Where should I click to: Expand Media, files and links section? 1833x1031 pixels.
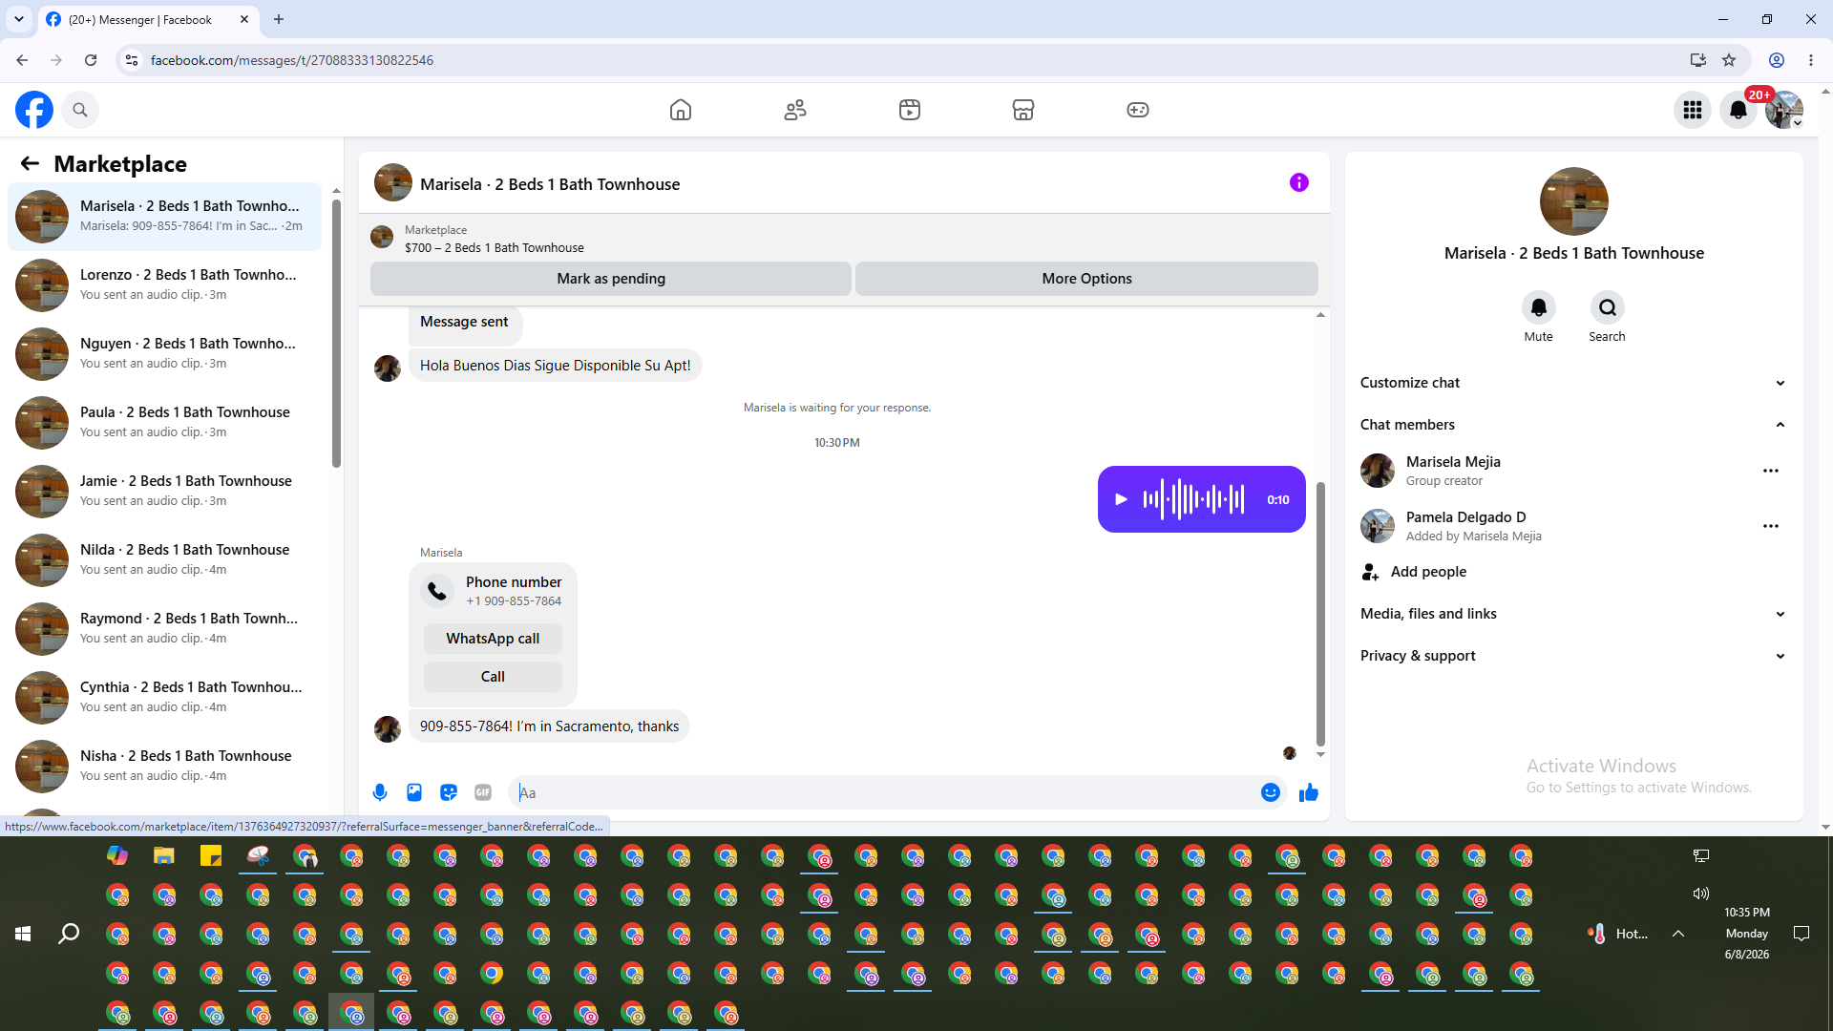point(1573,614)
